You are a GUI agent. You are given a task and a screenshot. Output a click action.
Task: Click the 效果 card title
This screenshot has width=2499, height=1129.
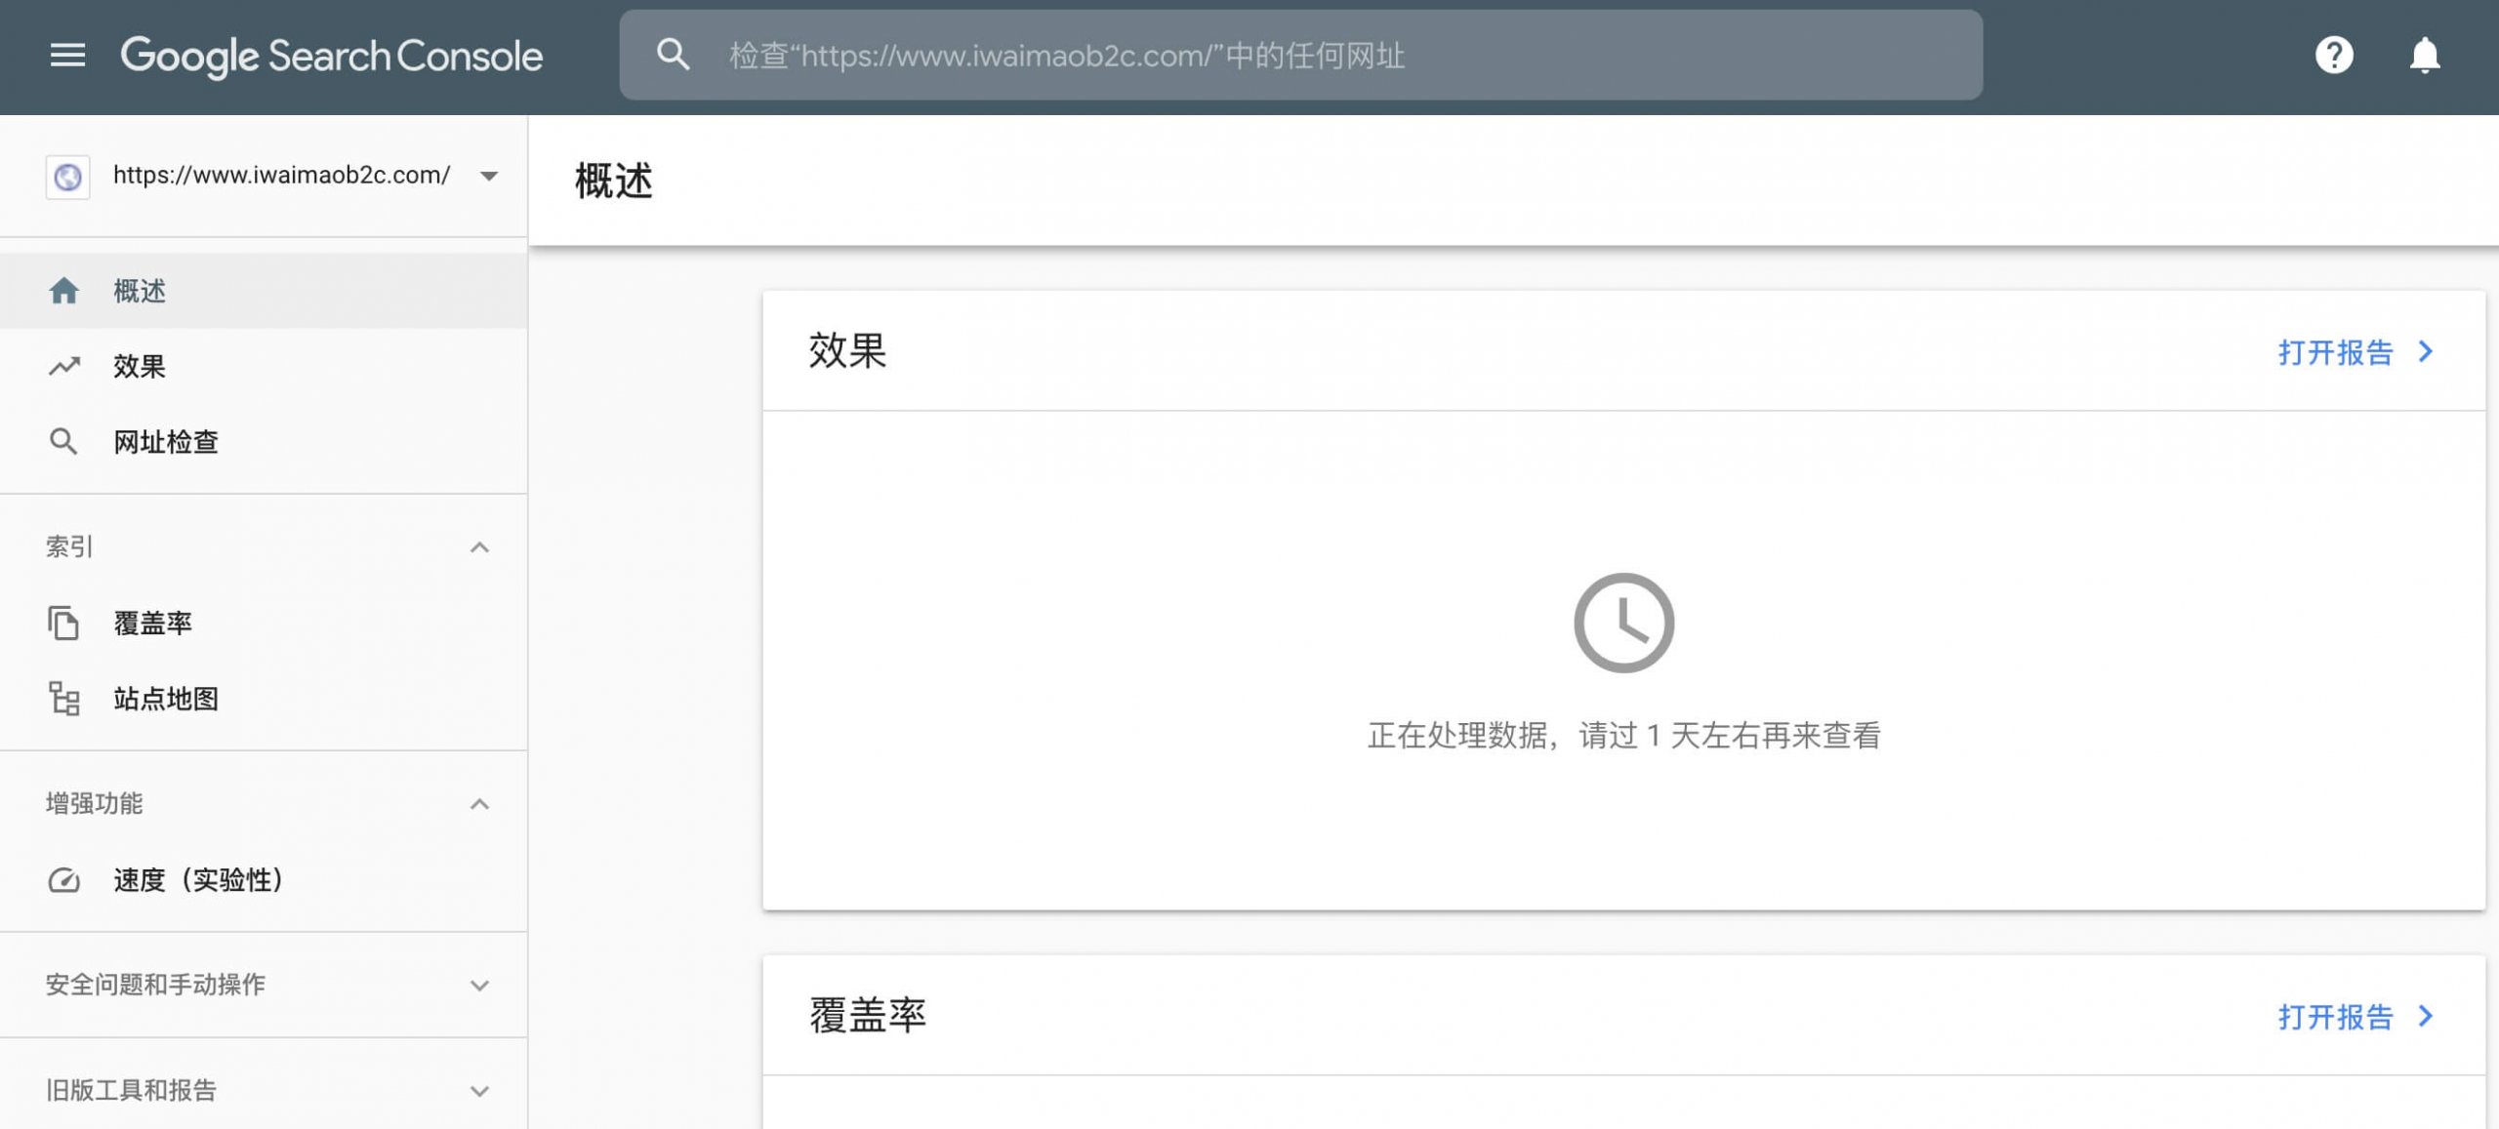point(847,350)
